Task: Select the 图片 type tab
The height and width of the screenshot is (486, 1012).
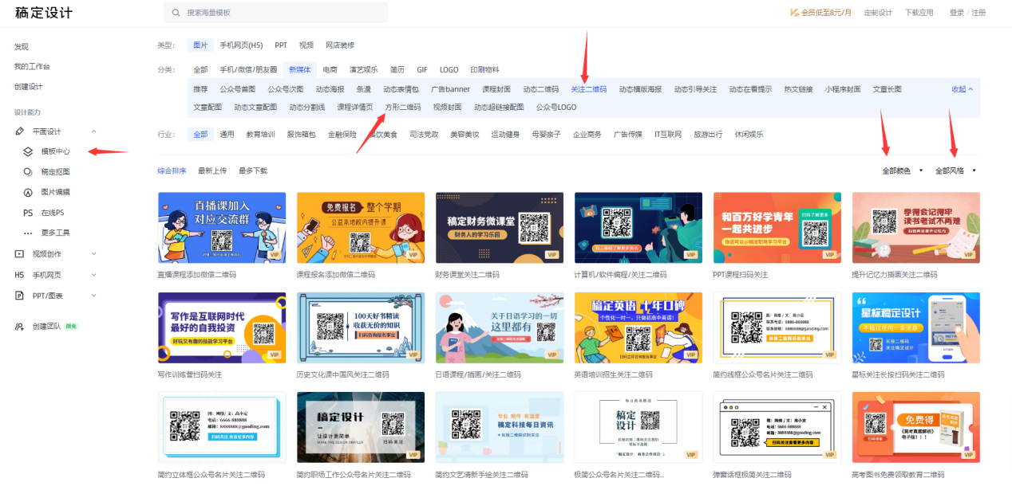Action: pyautogui.click(x=200, y=45)
